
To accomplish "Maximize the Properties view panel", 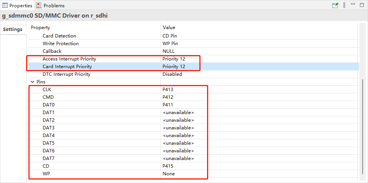I will pos(361,5).
